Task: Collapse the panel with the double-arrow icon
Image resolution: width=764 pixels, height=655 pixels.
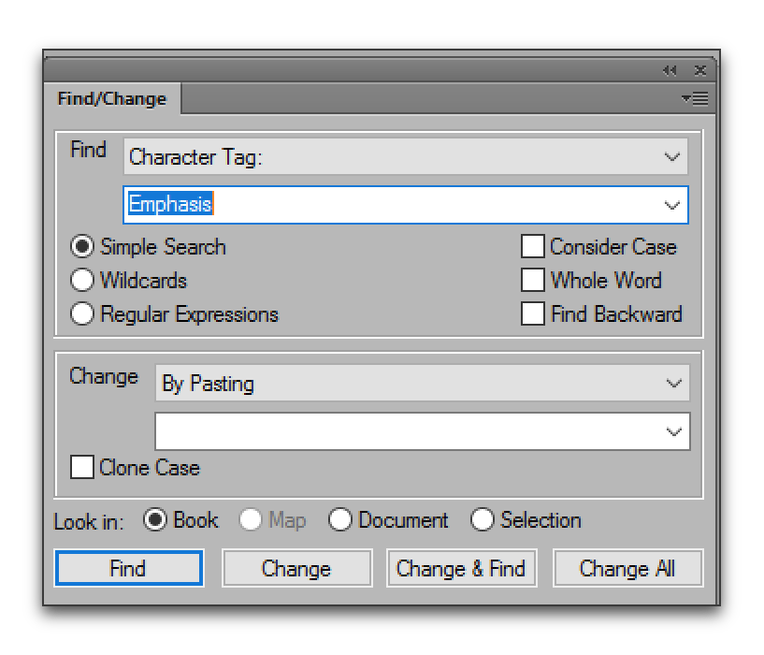Action: 670,70
